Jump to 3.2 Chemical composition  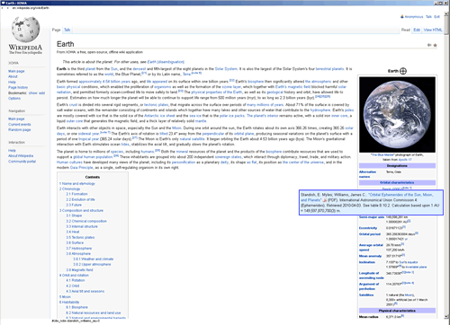86,221
